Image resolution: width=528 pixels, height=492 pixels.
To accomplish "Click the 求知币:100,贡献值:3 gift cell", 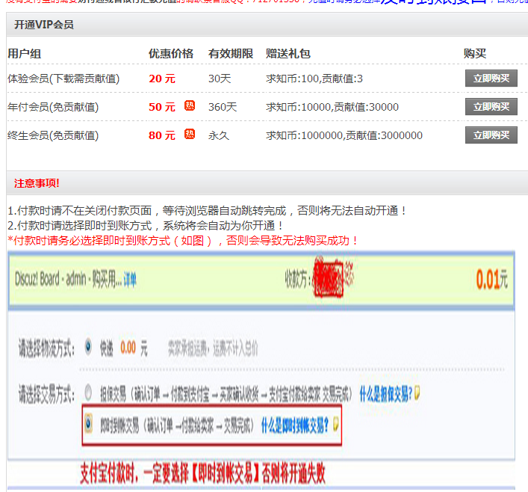I will 314,79.
